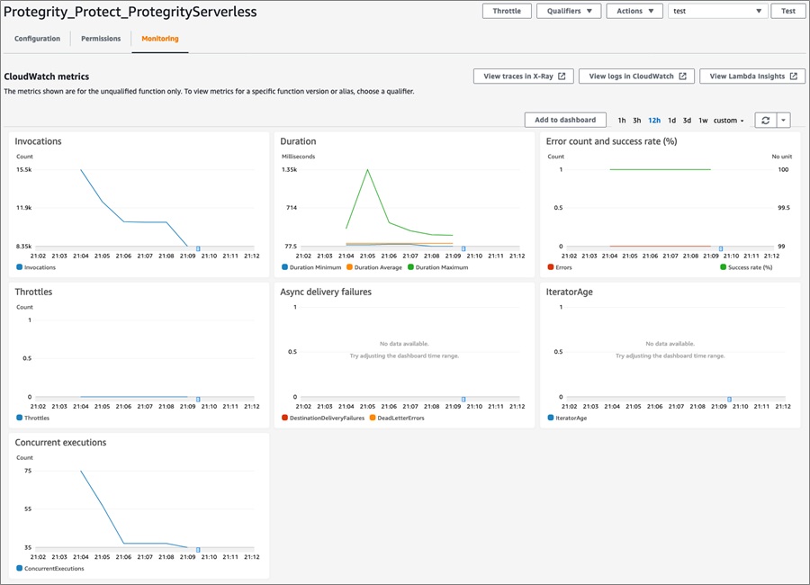The height and width of the screenshot is (585, 810).
Task: Click the time marker in Async delivery failures chart
Action: pos(463,400)
